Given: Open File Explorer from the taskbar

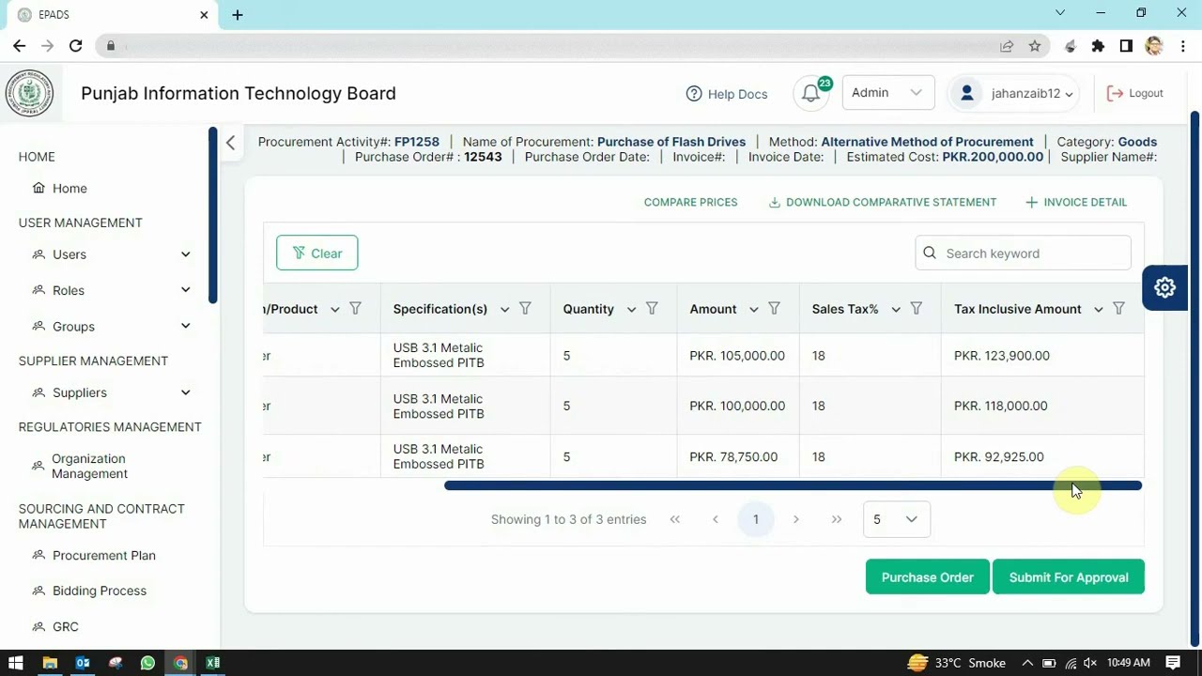Looking at the screenshot, I should click(50, 663).
